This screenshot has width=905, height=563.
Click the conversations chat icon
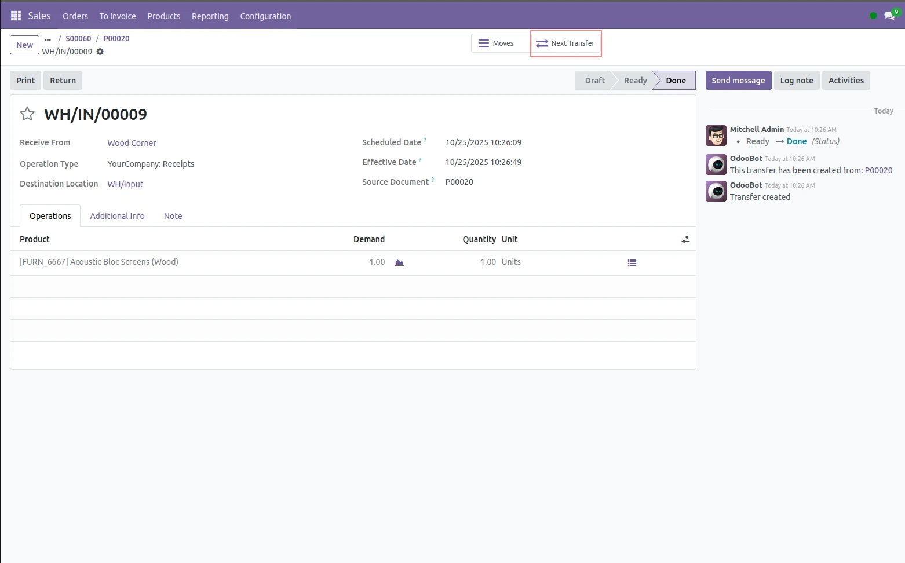point(889,16)
